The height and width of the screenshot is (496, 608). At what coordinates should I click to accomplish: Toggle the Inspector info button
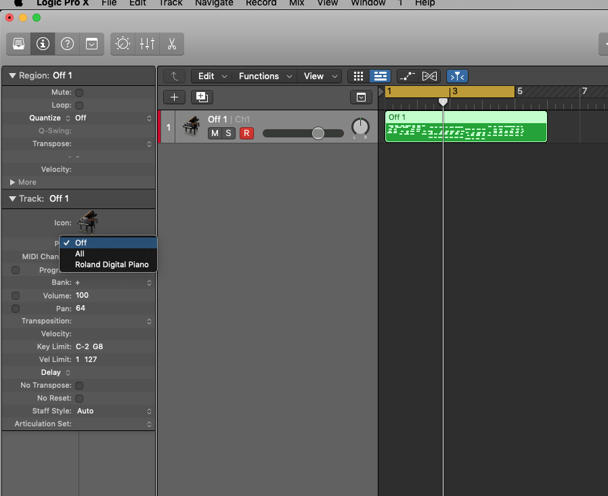pyautogui.click(x=43, y=44)
